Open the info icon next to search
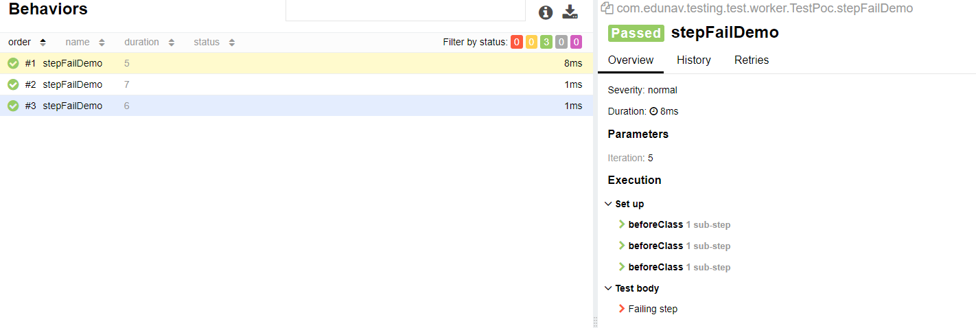976x328 pixels. [546, 12]
